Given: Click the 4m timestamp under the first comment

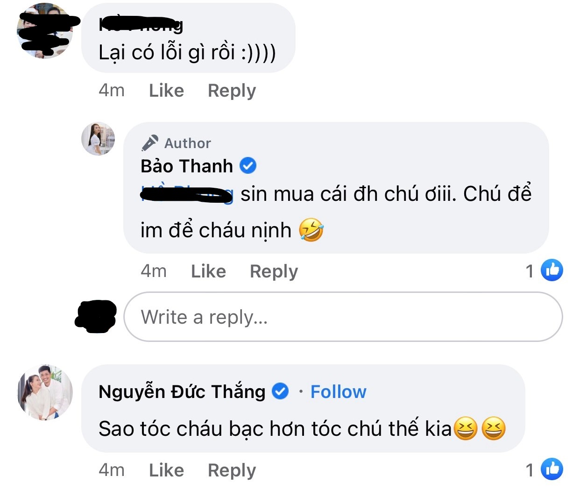Looking at the screenshot, I should click(111, 90).
